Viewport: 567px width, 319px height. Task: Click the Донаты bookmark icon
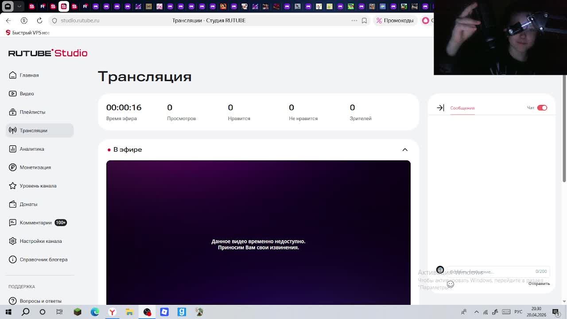[x=13, y=204]
